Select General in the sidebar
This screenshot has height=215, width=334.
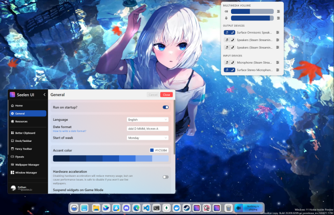point(28,114)
